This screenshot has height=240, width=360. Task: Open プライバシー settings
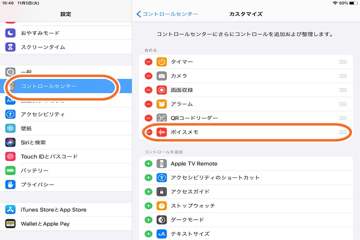[66, 184]
